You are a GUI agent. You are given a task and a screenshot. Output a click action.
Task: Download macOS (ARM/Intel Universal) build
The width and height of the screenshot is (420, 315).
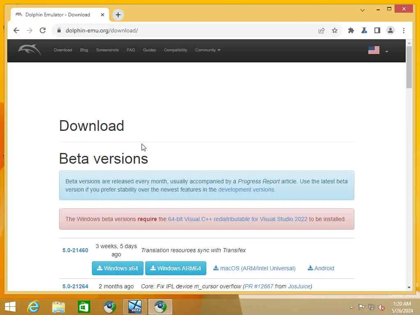(x=254, y=268)
